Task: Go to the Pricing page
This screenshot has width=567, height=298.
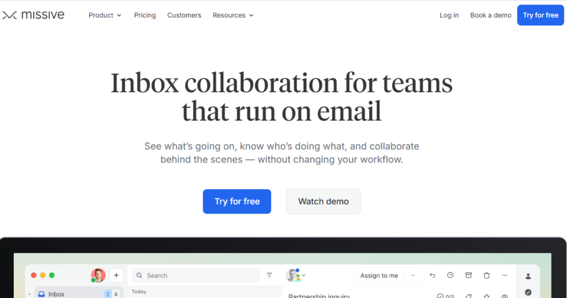Action: click(145, 15)
